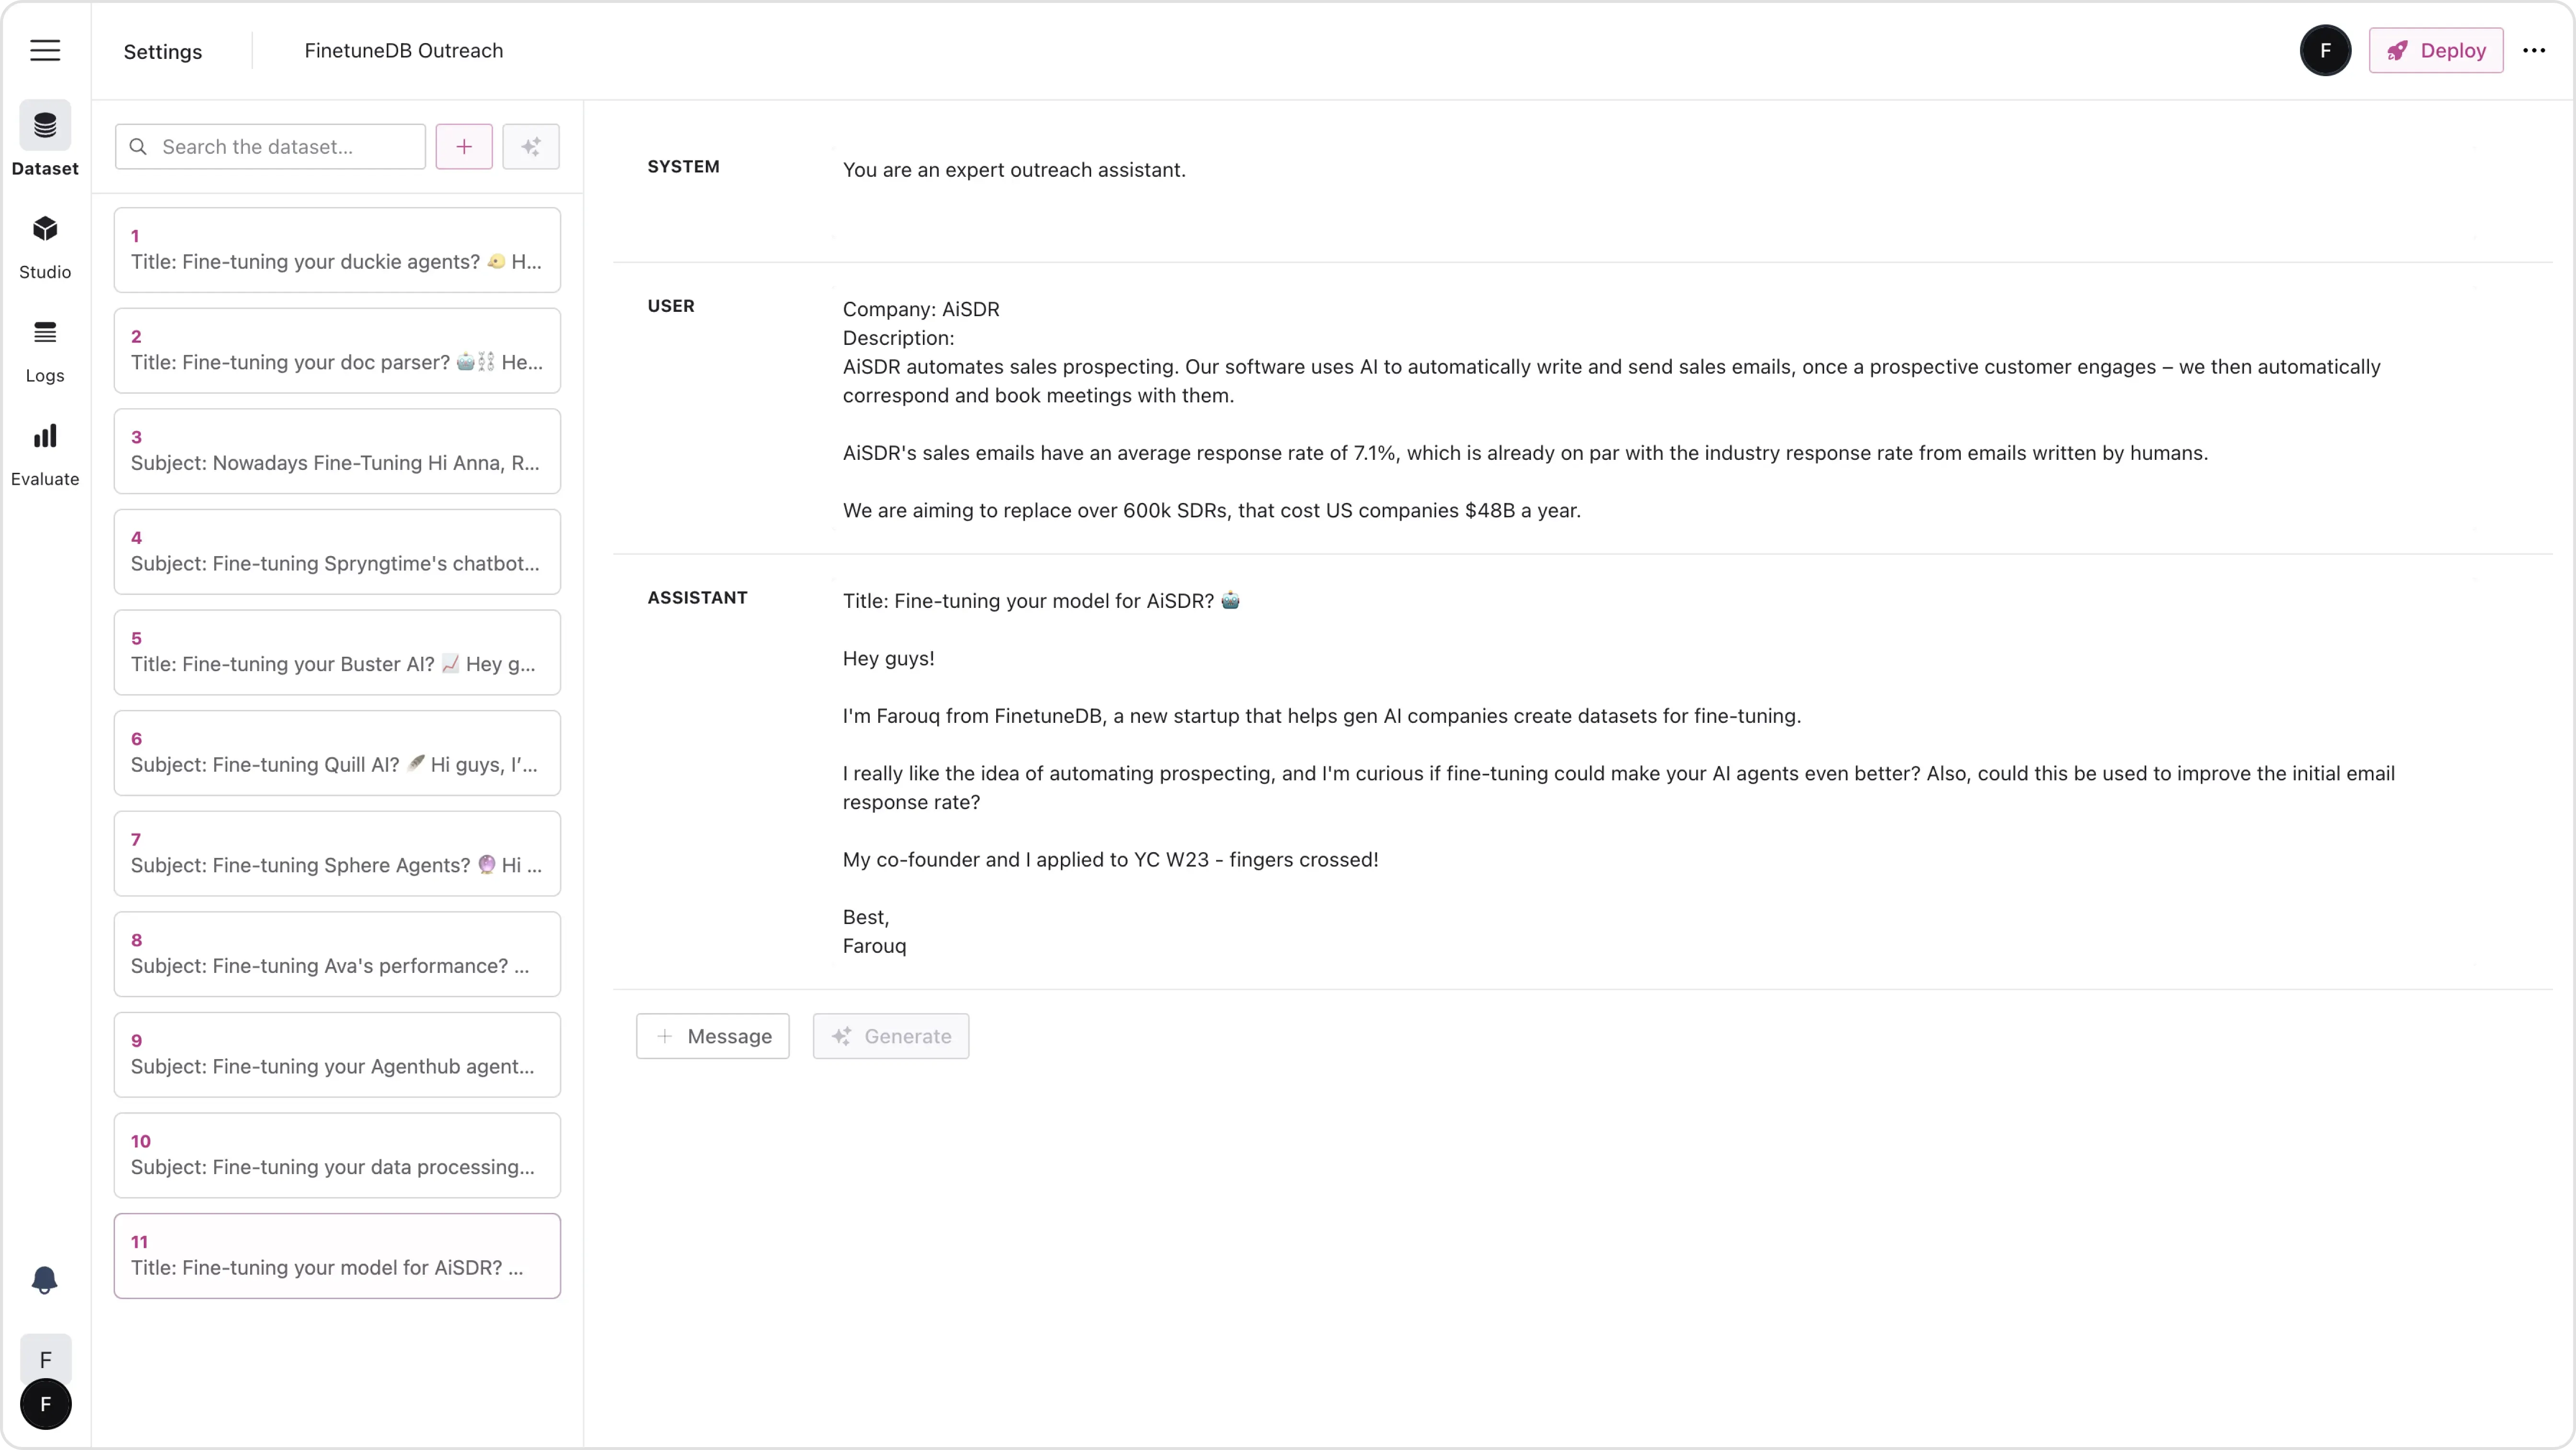2576x1450 pixels.
Task: Open the Dataset panel in the sidebar
Action: click(45, 140)
